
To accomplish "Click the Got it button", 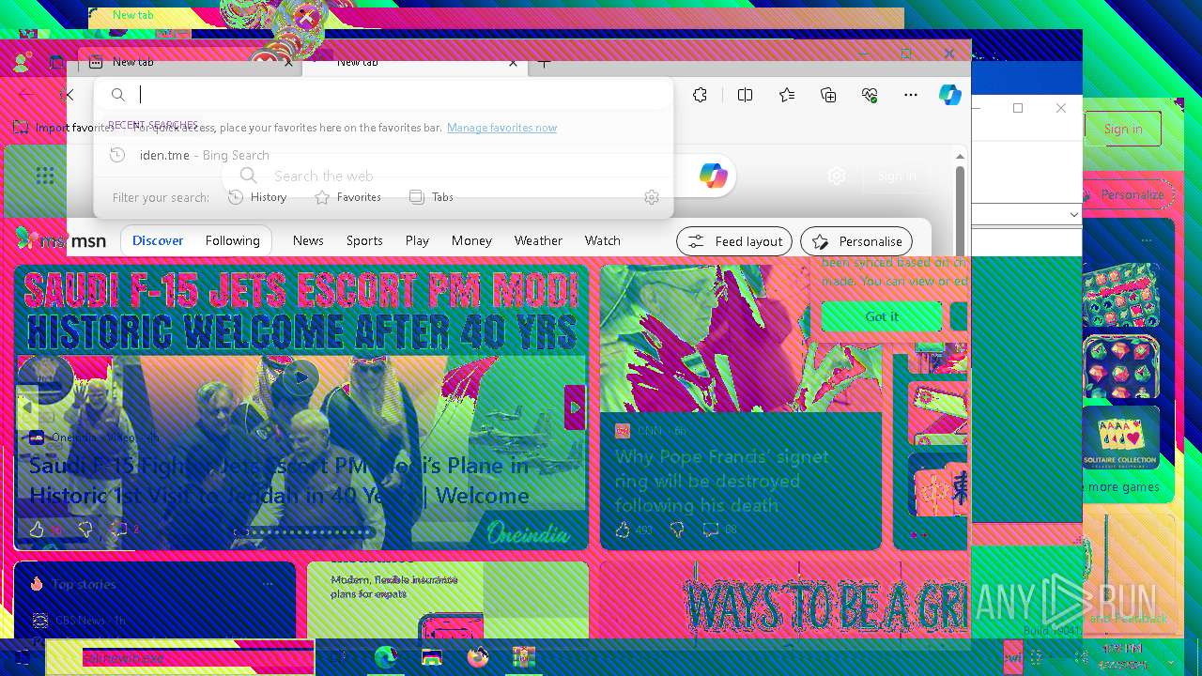I will (x=881, y=316).
